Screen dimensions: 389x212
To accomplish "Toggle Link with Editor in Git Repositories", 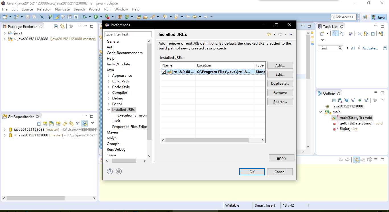I will click(x=71, y=124).
